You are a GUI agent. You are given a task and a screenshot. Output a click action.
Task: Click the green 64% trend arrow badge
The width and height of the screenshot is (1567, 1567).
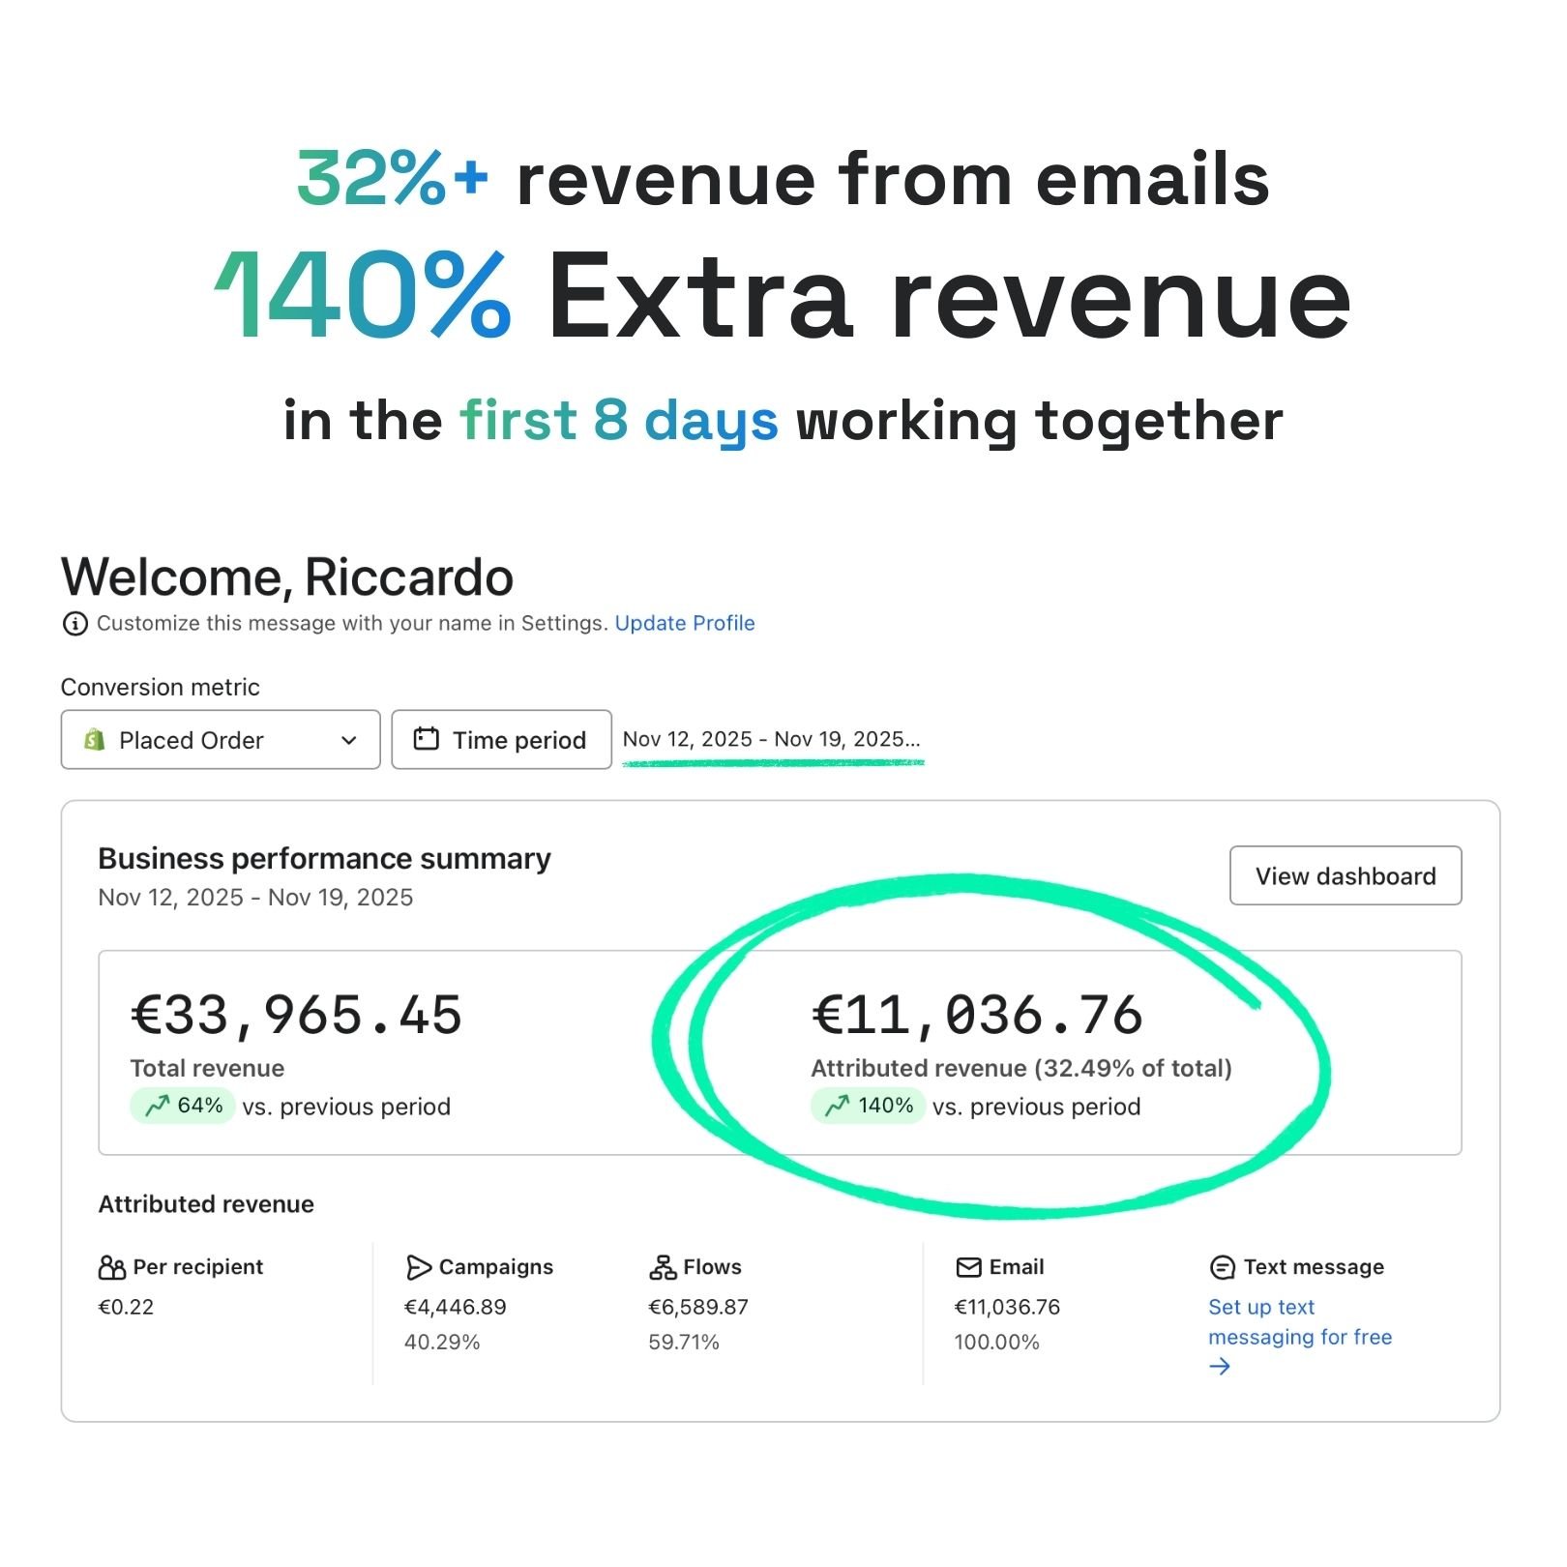pyautogui.click(x=182, y=1106)
